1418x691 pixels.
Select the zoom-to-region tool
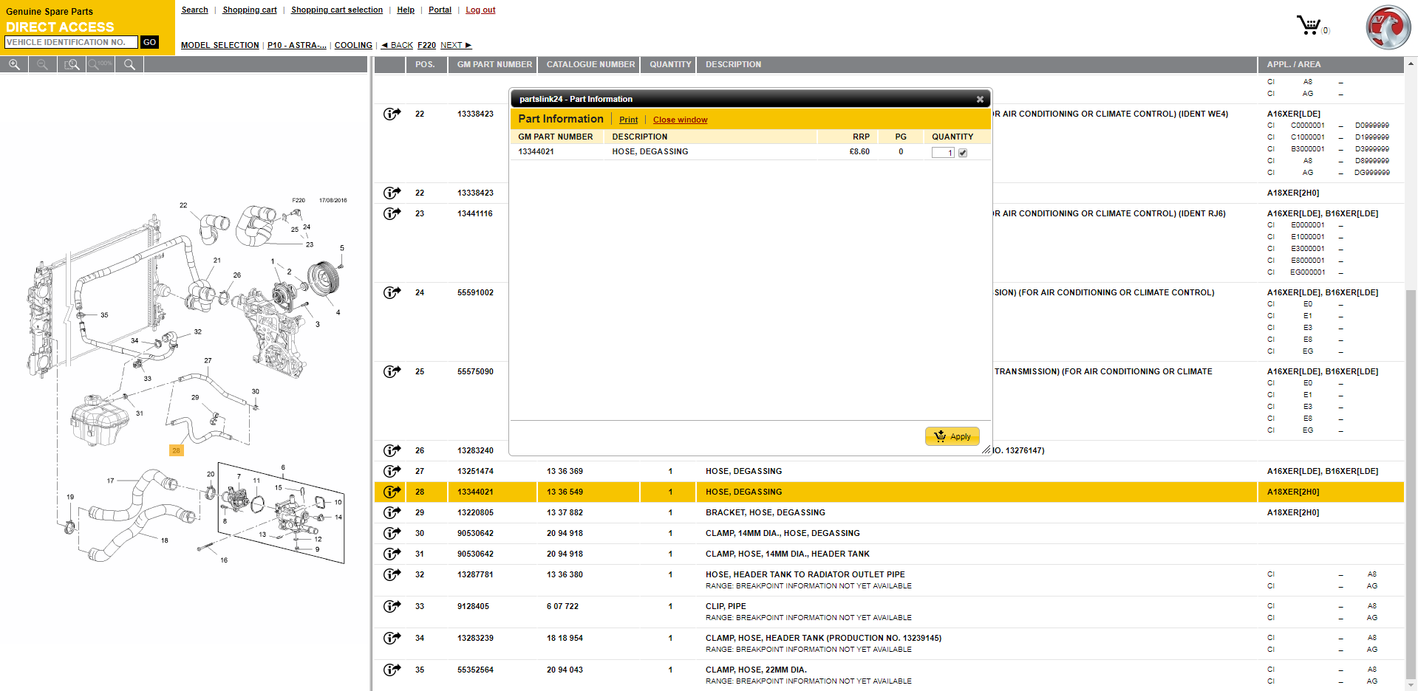coord(71,65)
